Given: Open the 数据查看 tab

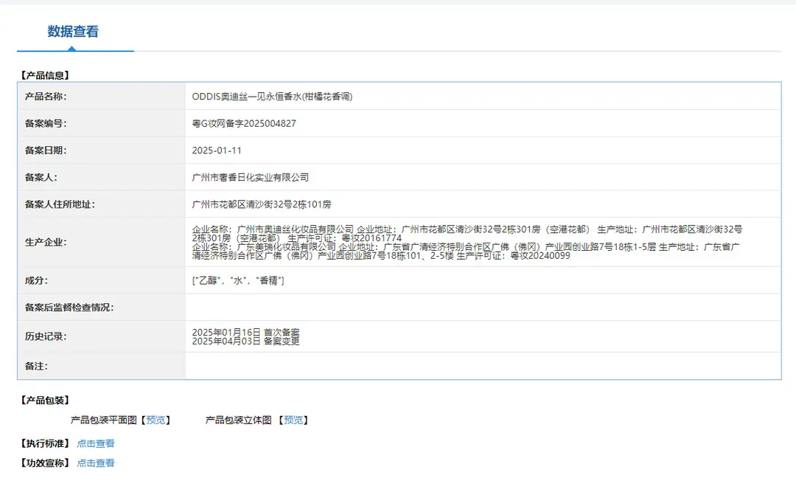Looking at the screenshot, I should click(73, 32).
